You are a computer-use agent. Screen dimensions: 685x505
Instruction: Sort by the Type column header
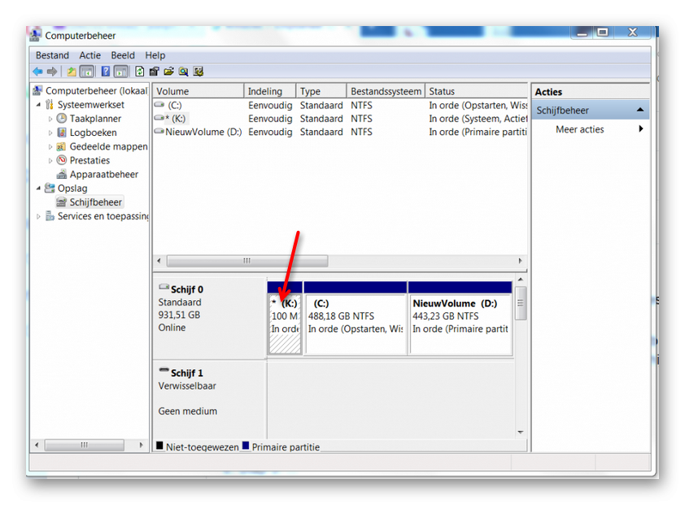[x=321, y=91]
